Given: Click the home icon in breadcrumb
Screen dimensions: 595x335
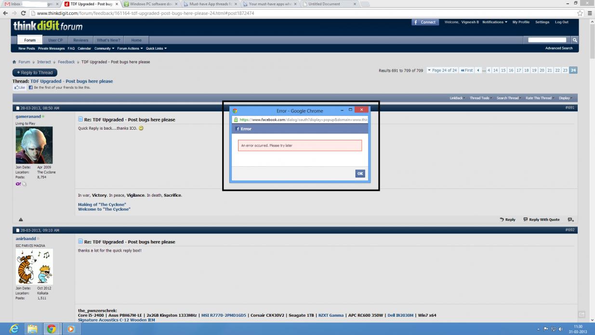Looking at the screenshot, I should click(x=14, y=62).
